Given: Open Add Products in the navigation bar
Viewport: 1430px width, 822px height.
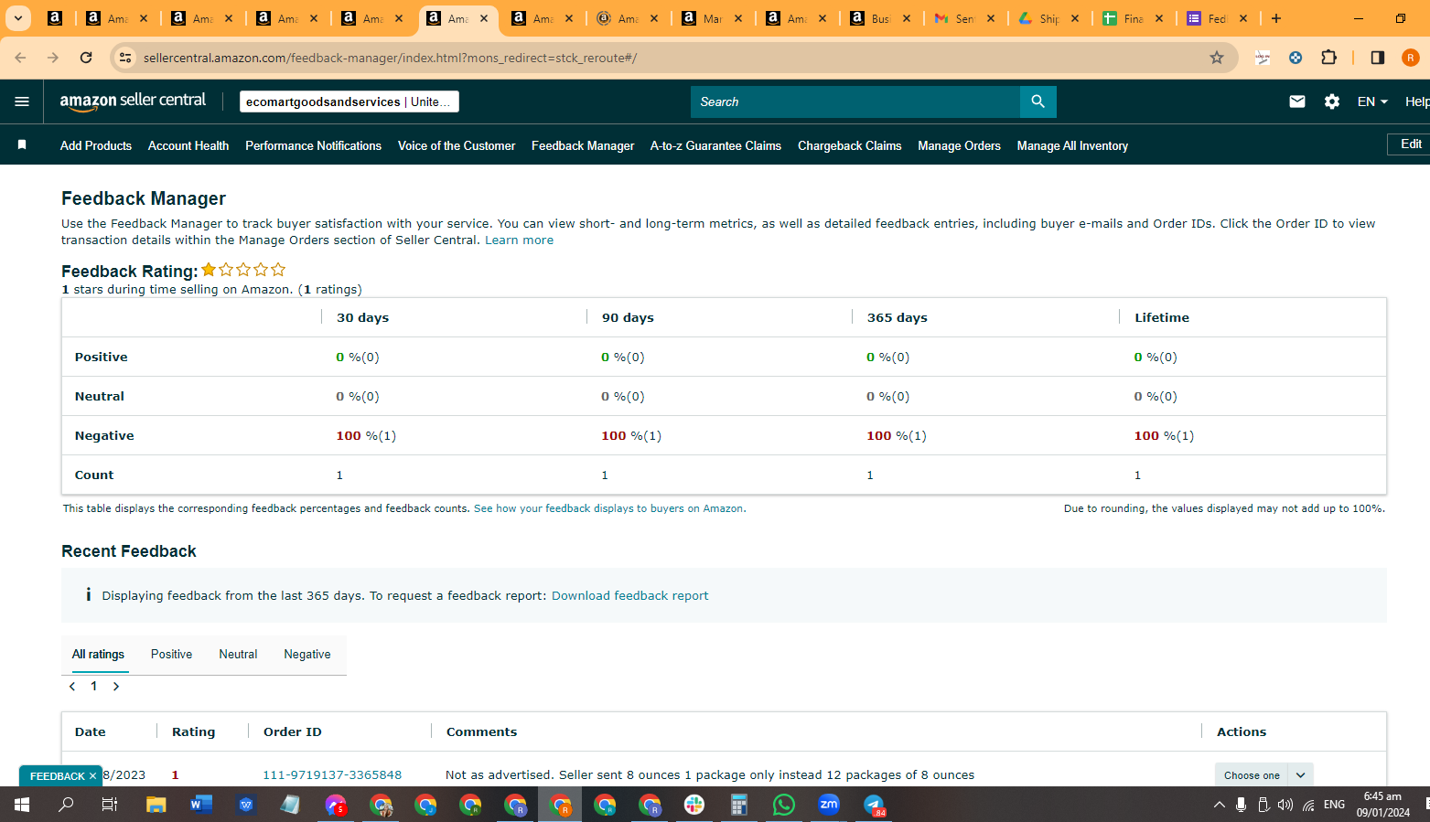Looking at the screenshot, I should tap(96, 145).
